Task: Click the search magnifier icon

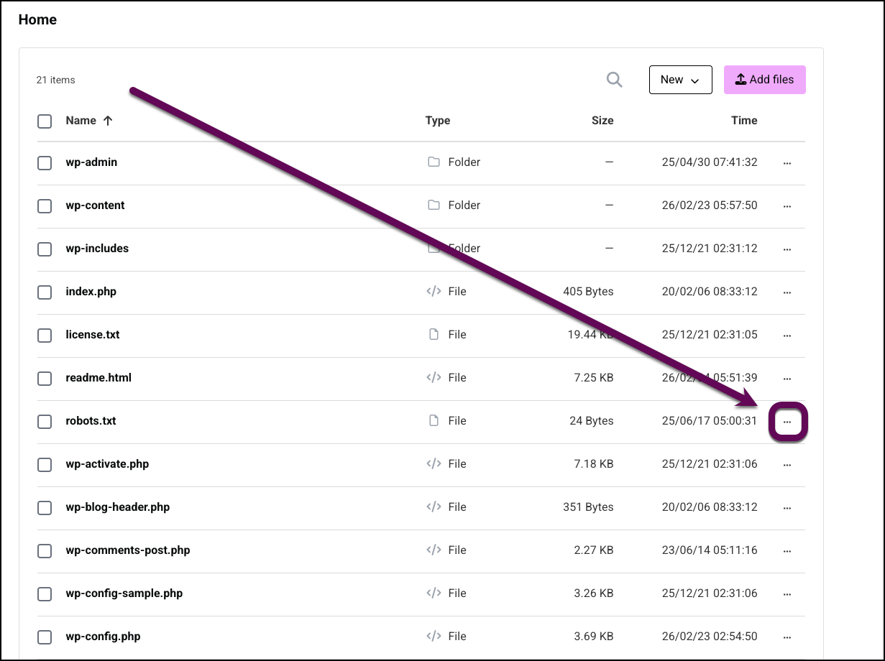Action: click(x=614, y=80)
